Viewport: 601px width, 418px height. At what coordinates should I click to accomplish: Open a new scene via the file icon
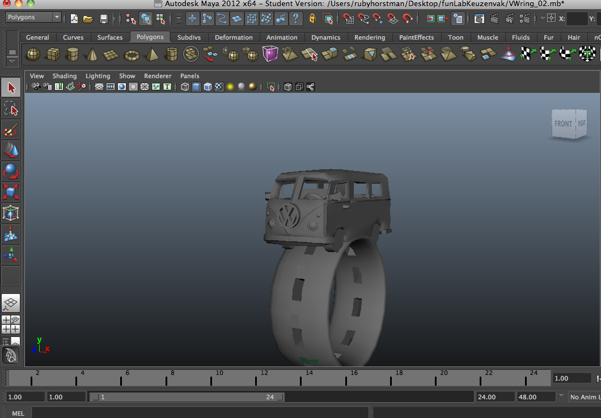(74, 19)
